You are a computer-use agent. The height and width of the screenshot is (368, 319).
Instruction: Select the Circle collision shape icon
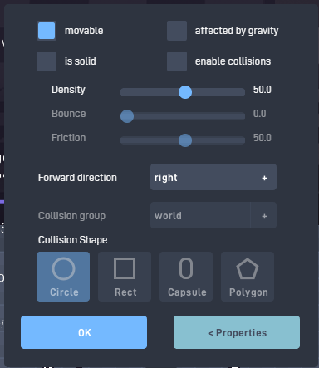(63, 268)
